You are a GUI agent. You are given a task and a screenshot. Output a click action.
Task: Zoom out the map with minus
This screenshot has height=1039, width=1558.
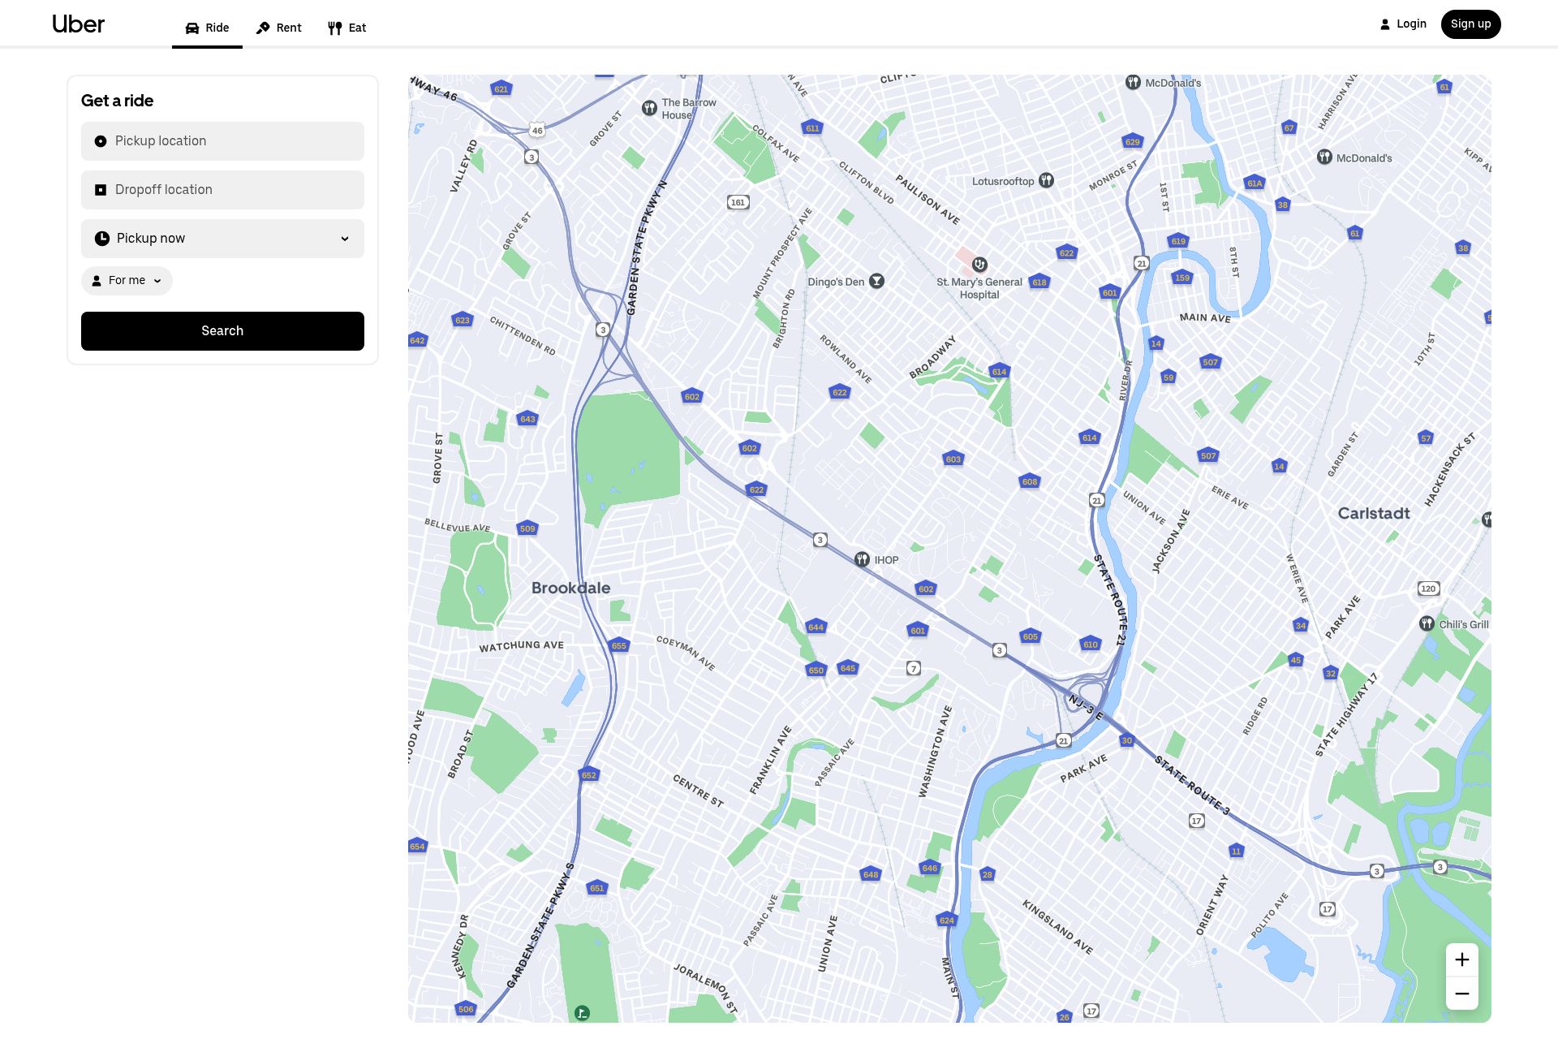click(1461, 994)
